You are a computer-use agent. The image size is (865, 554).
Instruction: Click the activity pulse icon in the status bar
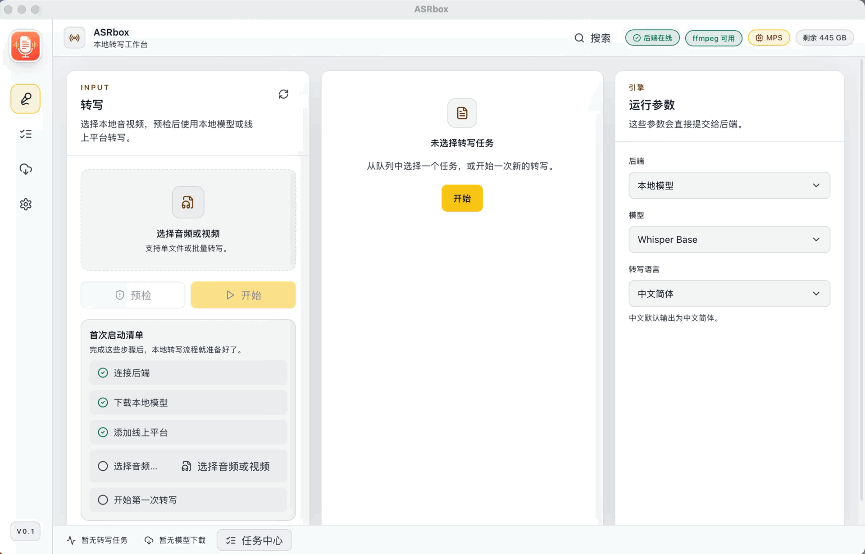[x=71, y=540]
